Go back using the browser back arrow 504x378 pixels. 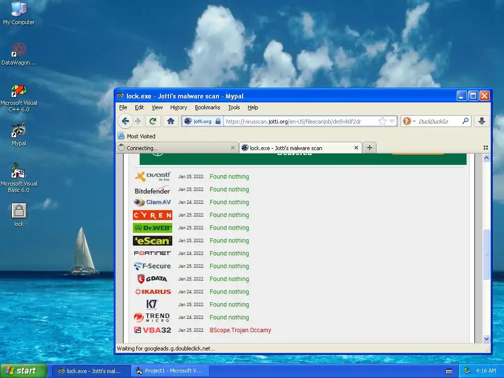pyautogui.click(x=126, y=121)
